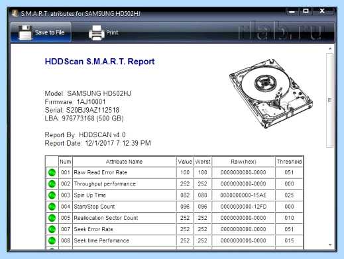Click the Raw(hex) column header
This screenshot has width=344, height=259.
tap(243, 162)
